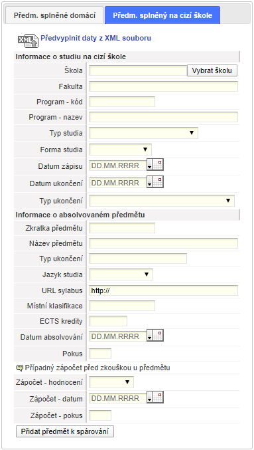Click Přidat předmět k spárování button
Image resolution: width=254 pixels, height=450 pixels.
pos(65,431)
